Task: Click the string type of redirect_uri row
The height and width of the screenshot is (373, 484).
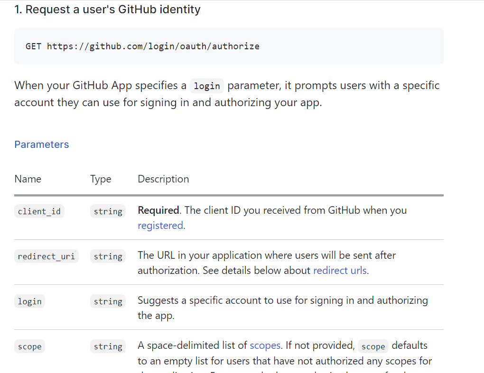Action: [108, 256]
